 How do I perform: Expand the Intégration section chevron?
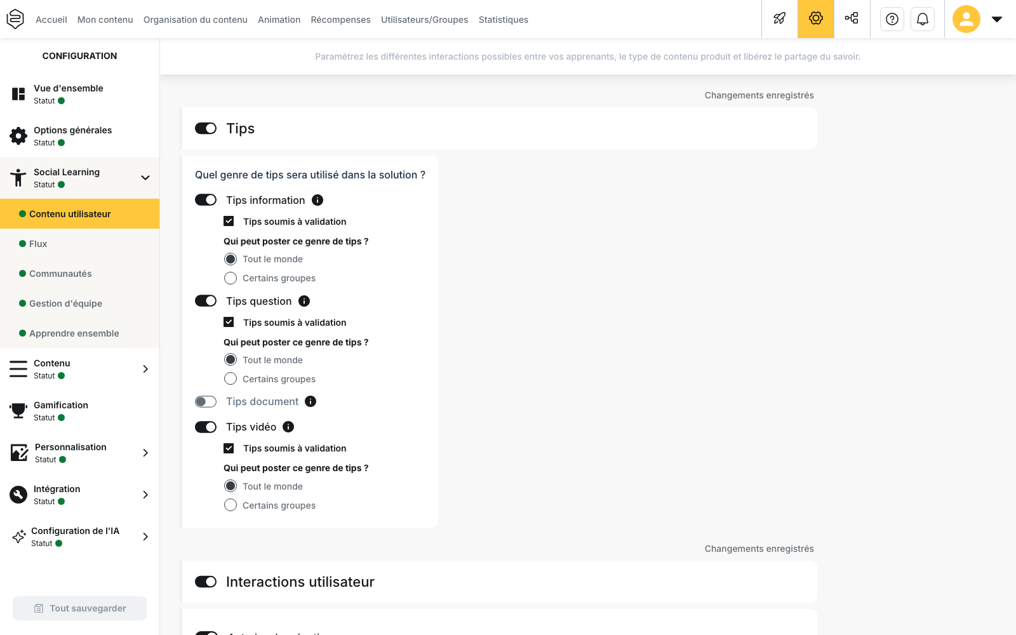(x=145, y=495)
